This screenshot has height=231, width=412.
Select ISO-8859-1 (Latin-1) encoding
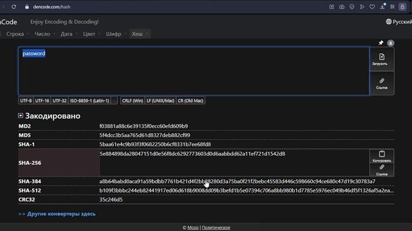(89, 101)
